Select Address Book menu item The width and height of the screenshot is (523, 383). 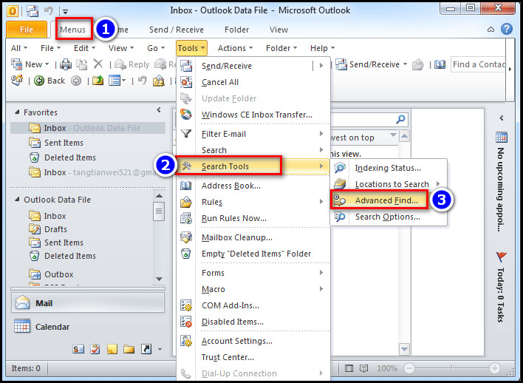coord(253,186)
